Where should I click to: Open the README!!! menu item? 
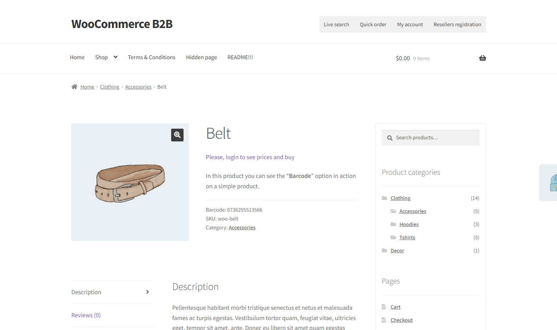240,57
